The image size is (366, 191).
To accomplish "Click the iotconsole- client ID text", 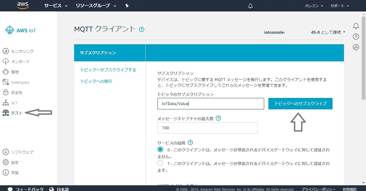I will pos(275,32).
